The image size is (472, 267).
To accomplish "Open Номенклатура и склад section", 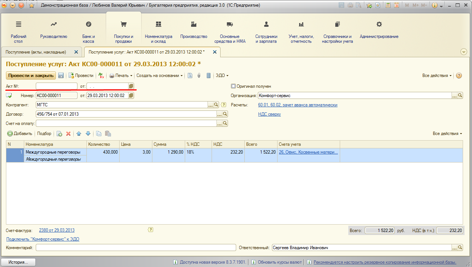I will (x=158, y=32).
